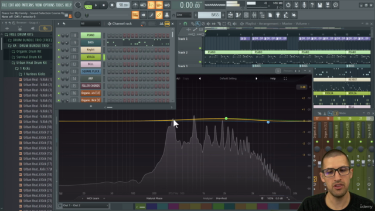Stop playback with the Stop button

point(104,5)
